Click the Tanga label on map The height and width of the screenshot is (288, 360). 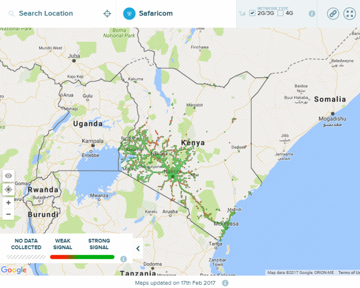pyautogui.click(x=215, y=244)
